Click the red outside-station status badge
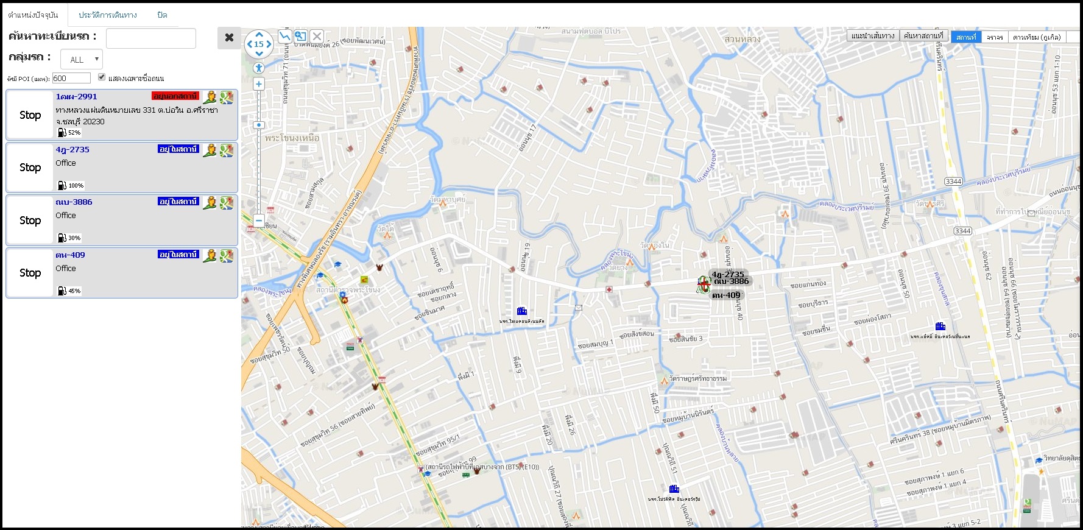This screenshot has height=530, width=1083. [x=175, y=96]
